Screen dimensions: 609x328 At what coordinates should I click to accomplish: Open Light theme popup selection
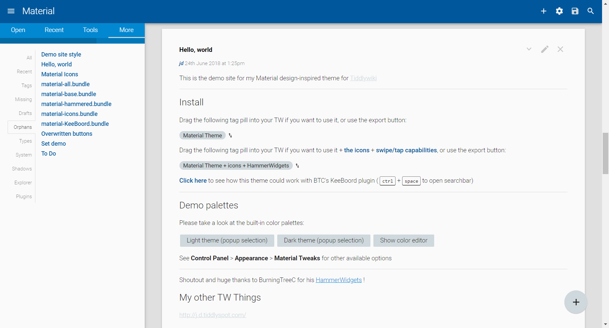click(227, 240)
